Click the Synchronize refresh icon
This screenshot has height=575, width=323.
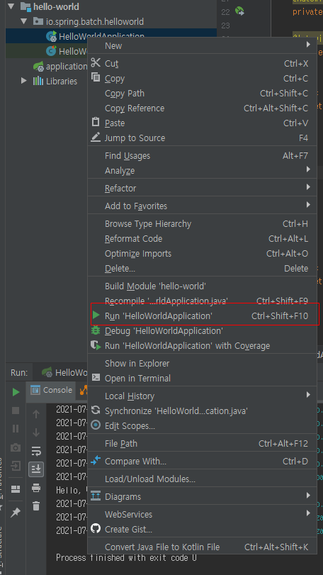pos(96,410)
